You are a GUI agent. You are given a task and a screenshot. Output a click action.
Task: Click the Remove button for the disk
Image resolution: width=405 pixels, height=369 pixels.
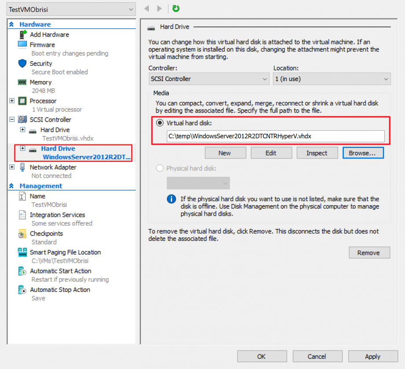point(369,252)
